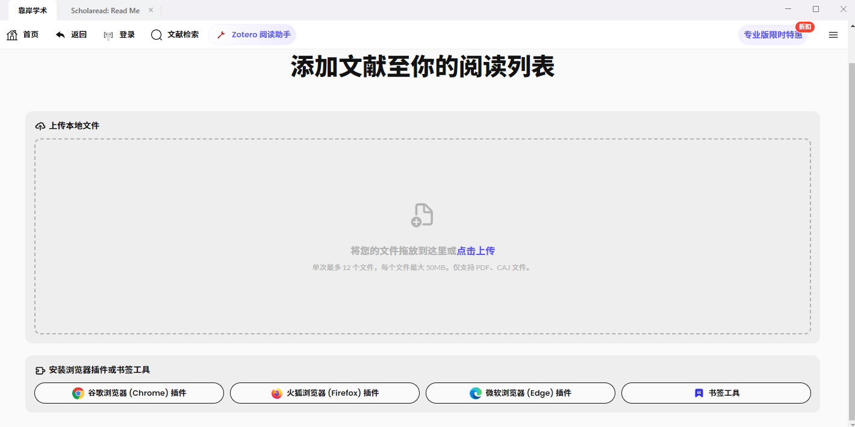Click the plug icon beside 安装浏览器插件或书签工具
This screenshot has height=427, width=855.
40,370
